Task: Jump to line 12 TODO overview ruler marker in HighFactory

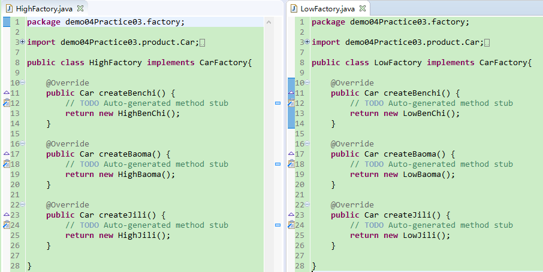Action: [x=277, y=103]
